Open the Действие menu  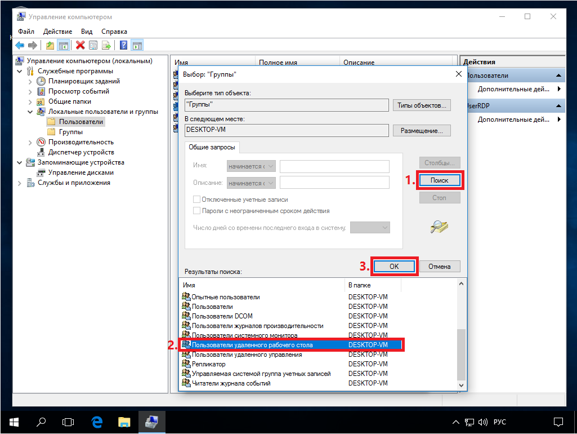57,32
